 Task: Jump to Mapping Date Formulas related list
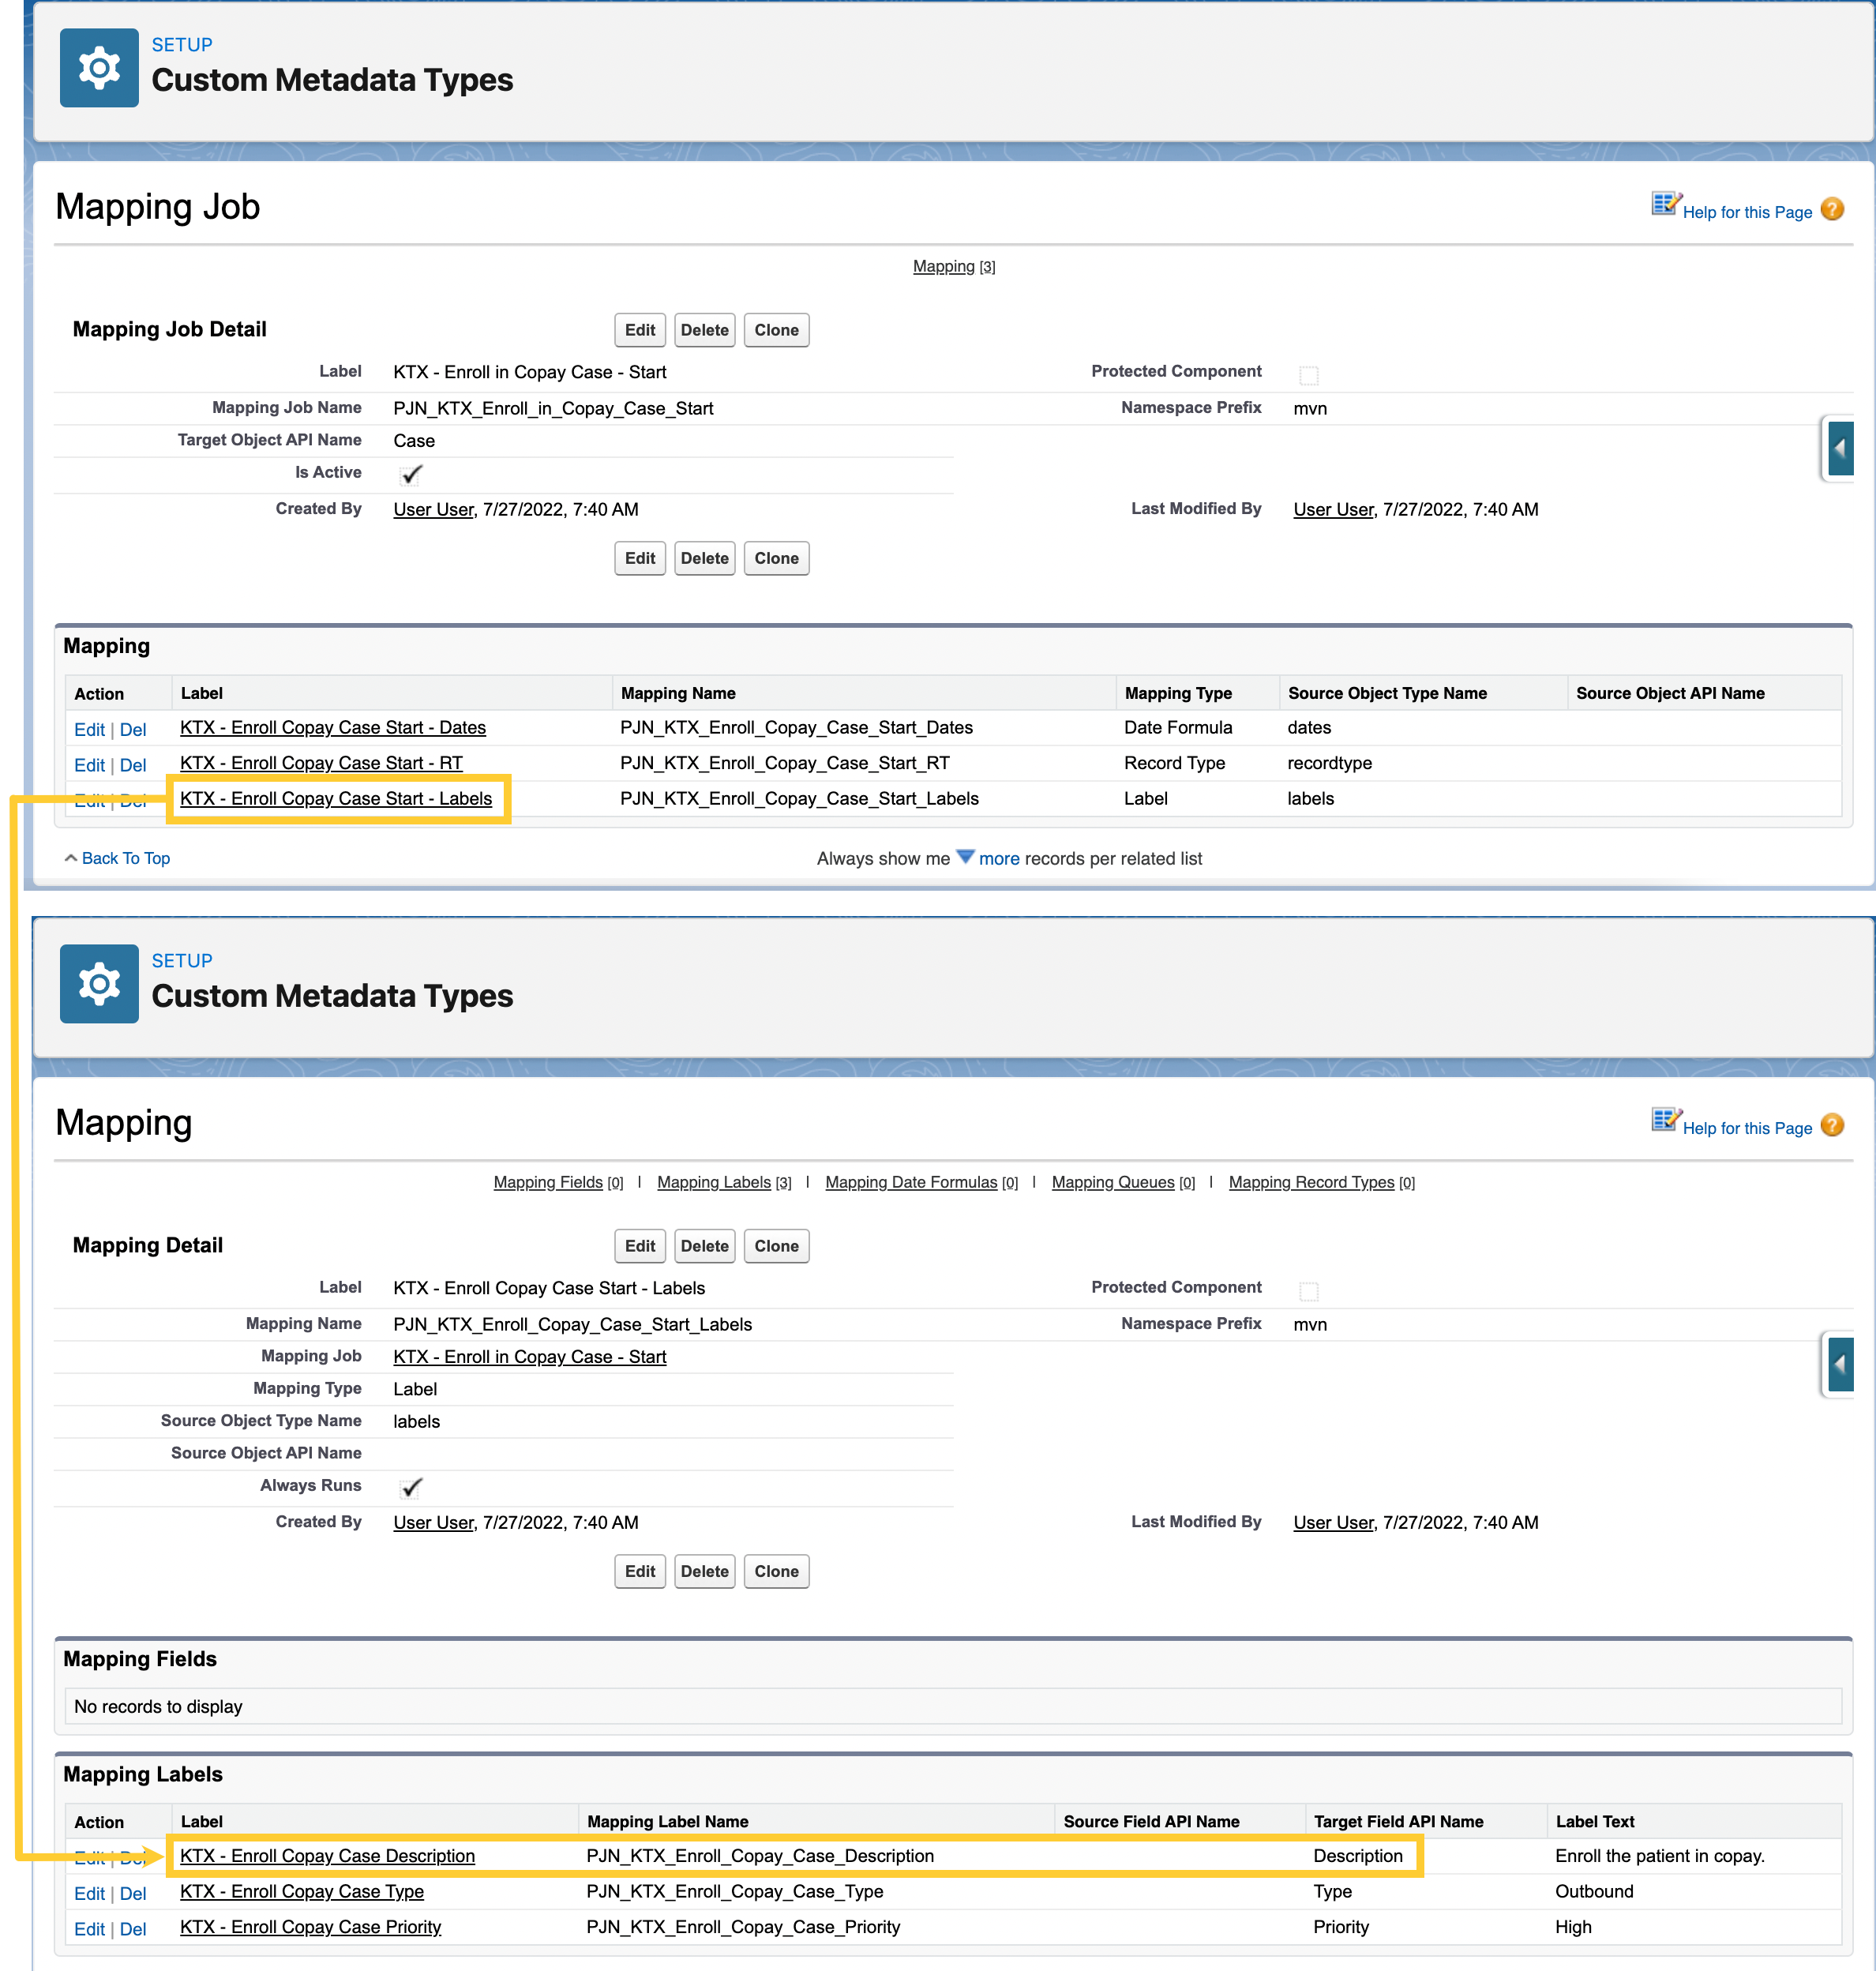921,1182
